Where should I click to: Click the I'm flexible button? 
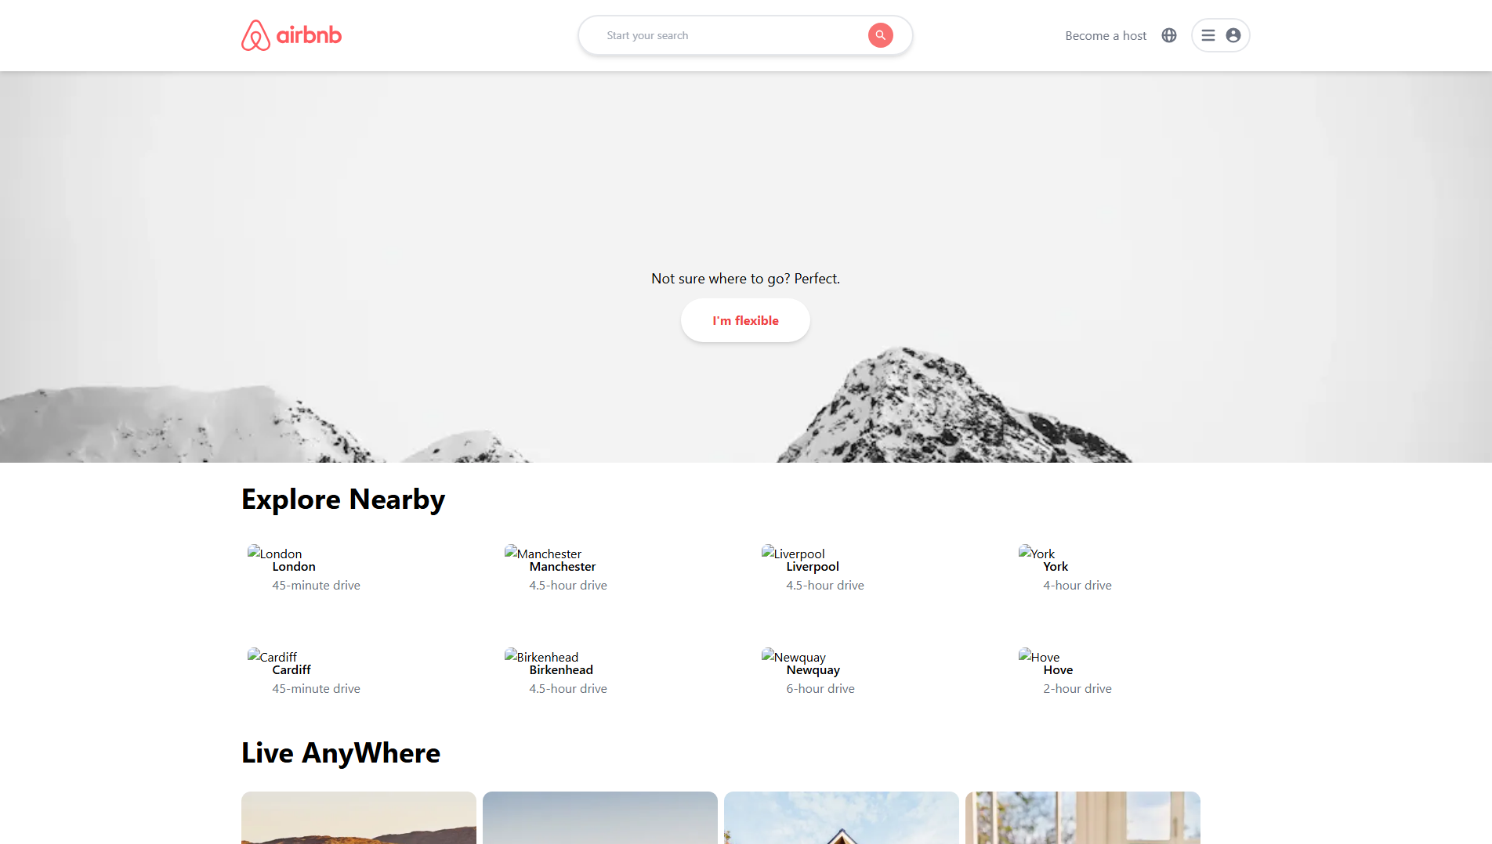(745, 320)
